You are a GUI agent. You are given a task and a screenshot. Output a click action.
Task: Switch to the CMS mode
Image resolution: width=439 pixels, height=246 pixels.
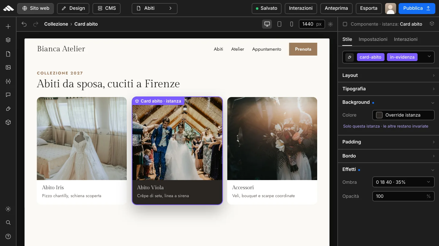click(107, 8)
